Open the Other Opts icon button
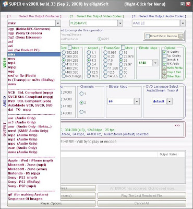The height and width of the screenshot is (209, 193). pyautogui.click(x=164, y=76)
